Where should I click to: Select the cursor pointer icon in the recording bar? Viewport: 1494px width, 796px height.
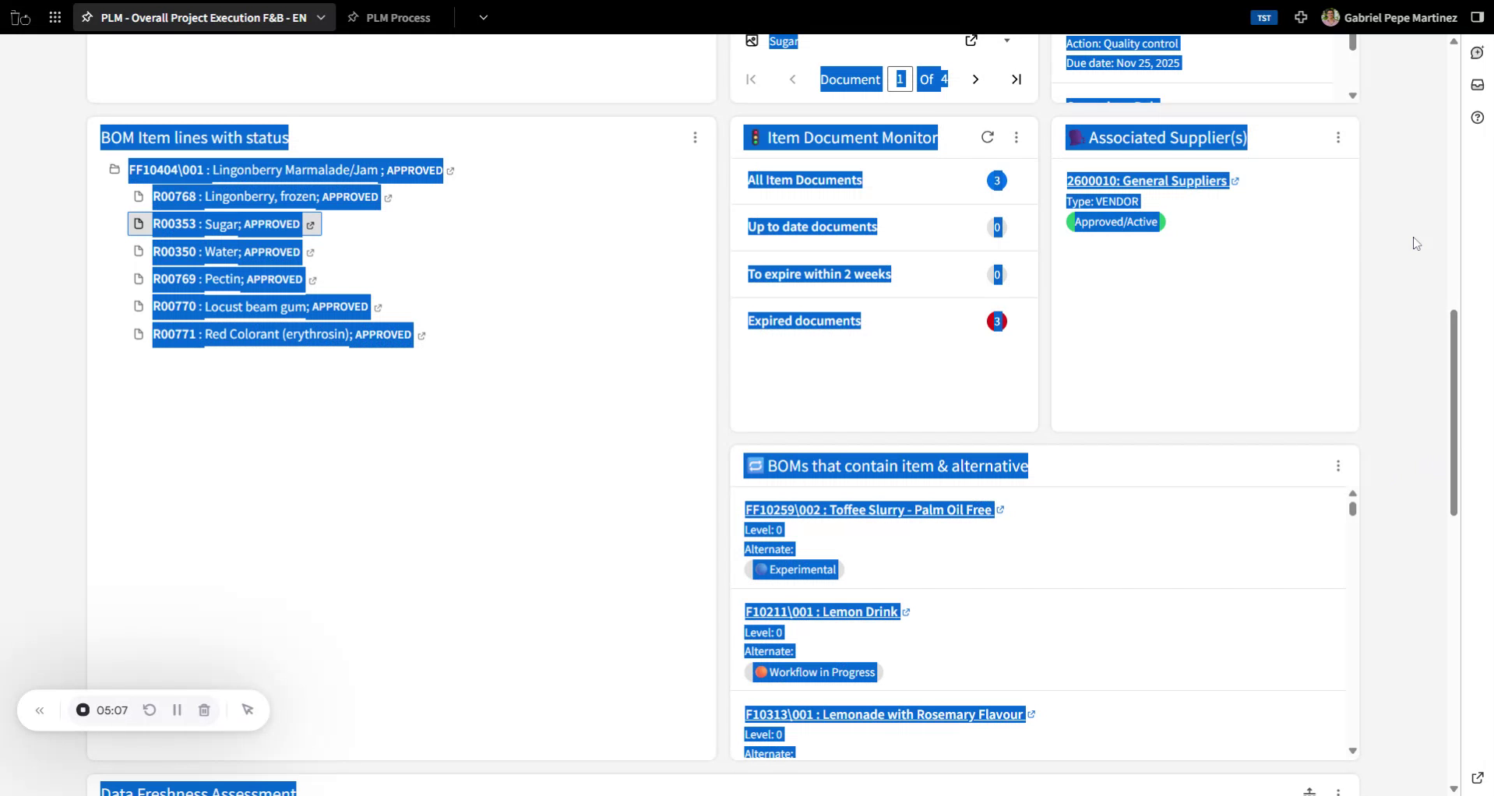coord(248,710)
